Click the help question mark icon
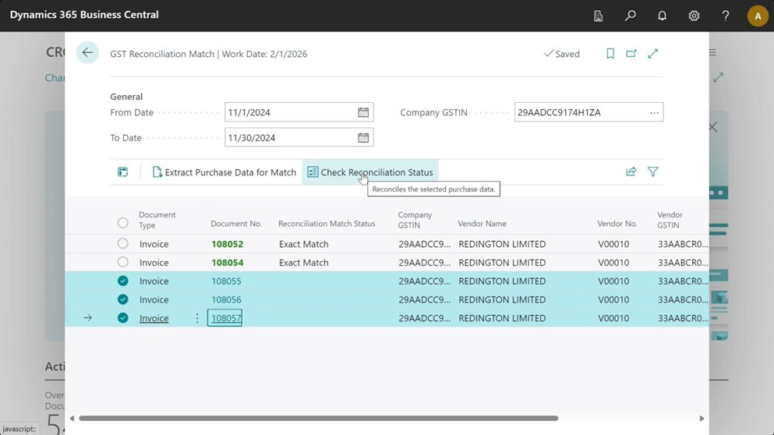This screenshot has width=774, height=435. point(725,16)
